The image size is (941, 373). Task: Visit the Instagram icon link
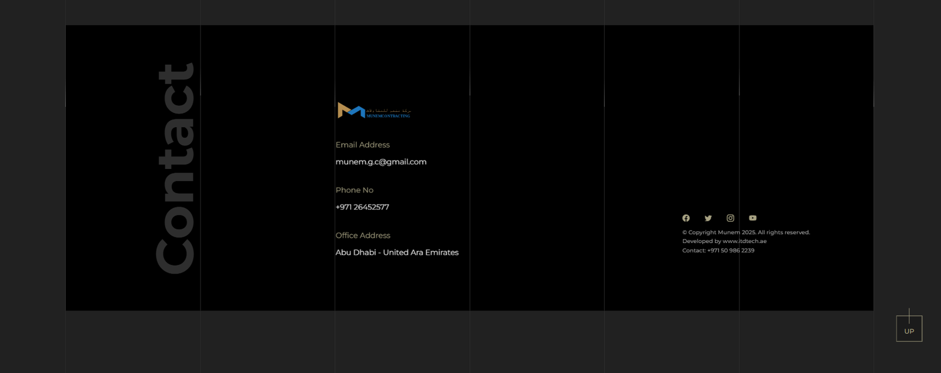[730, 218]
